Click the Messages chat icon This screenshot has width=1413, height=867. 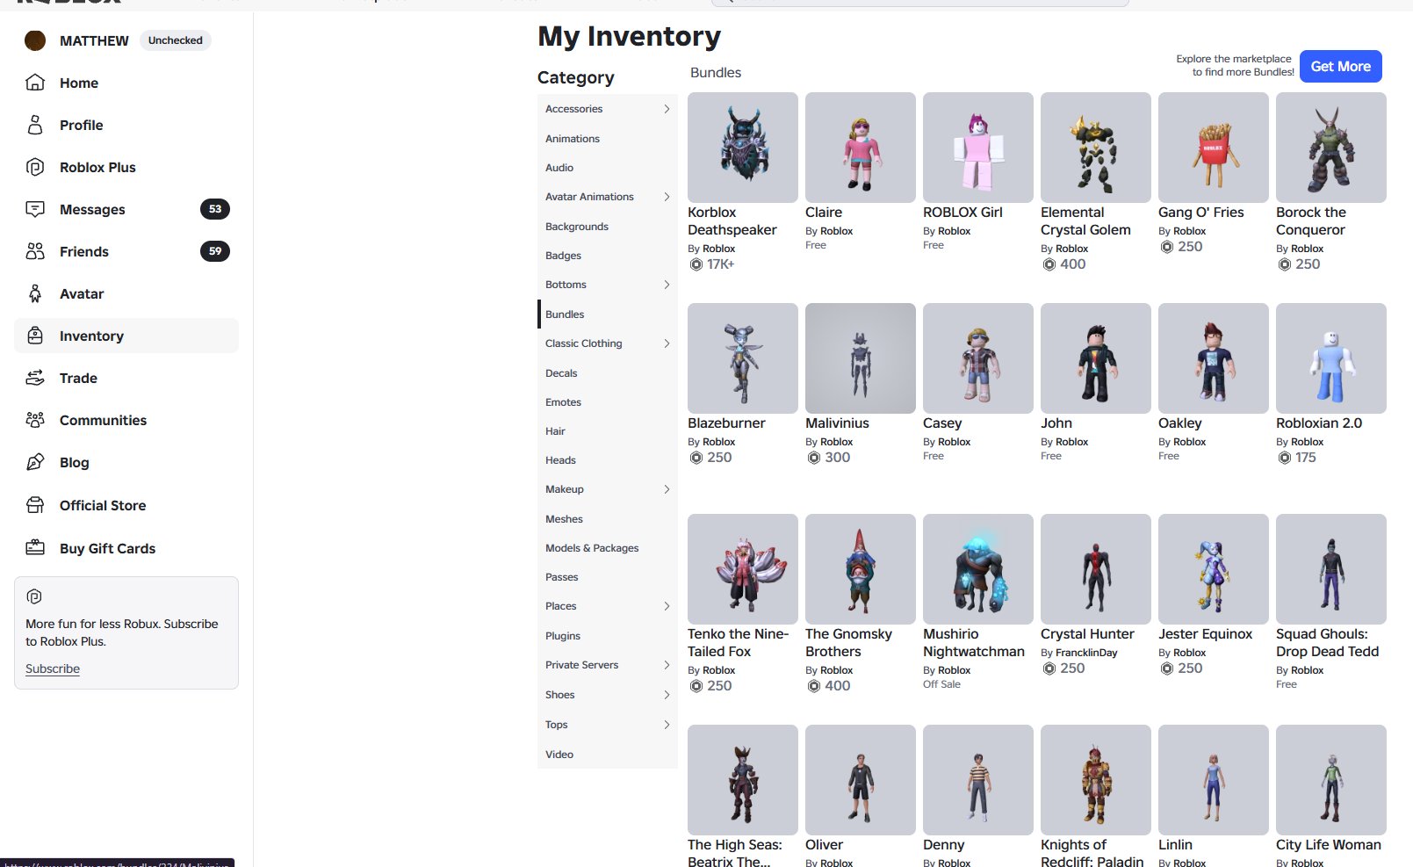[35, 209]
